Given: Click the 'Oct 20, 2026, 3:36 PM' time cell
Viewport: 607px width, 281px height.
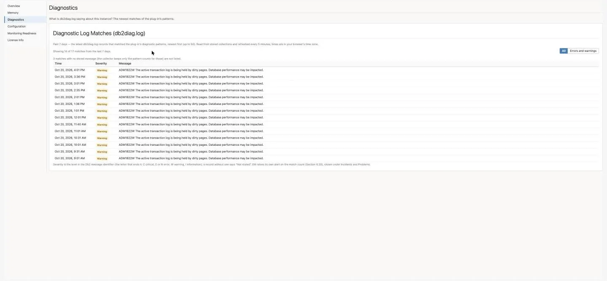Looking at the screenshot, I should point(70,77).
